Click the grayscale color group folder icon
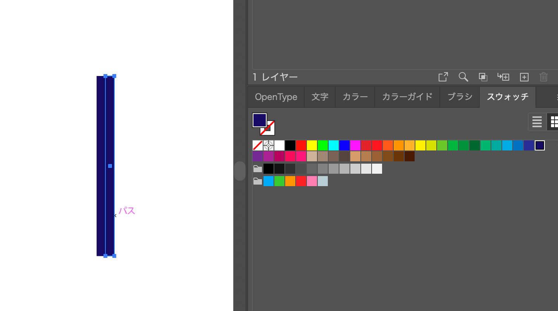Image resolution: width=558 pixels, height=311 pixels. [x=257, y=169]
